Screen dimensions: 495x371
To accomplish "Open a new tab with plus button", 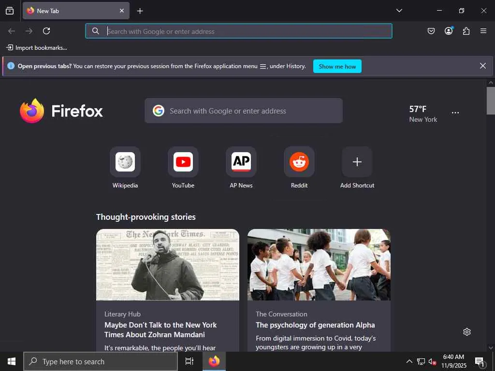I will pos(140,11).
